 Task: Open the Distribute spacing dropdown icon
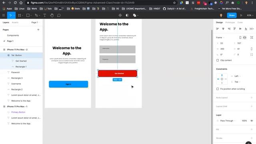[x=252, y=29]
